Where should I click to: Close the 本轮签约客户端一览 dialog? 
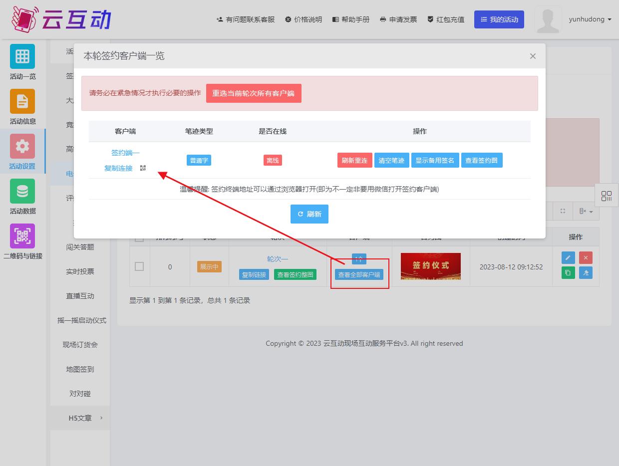pyautogui.click(x=533, y=56)
